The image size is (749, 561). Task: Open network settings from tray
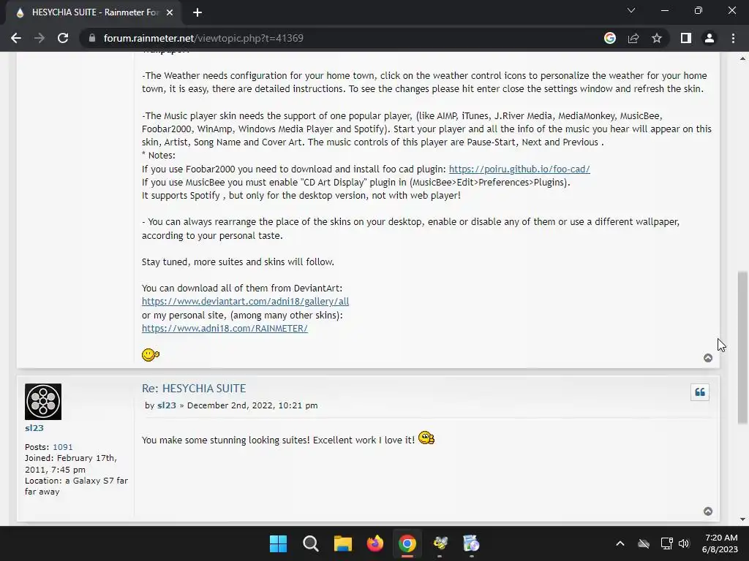[666, 543]
